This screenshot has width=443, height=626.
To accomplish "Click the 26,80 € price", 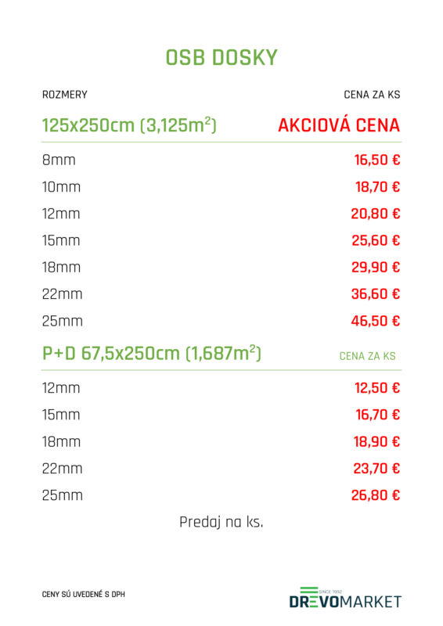I will (376, 495).
